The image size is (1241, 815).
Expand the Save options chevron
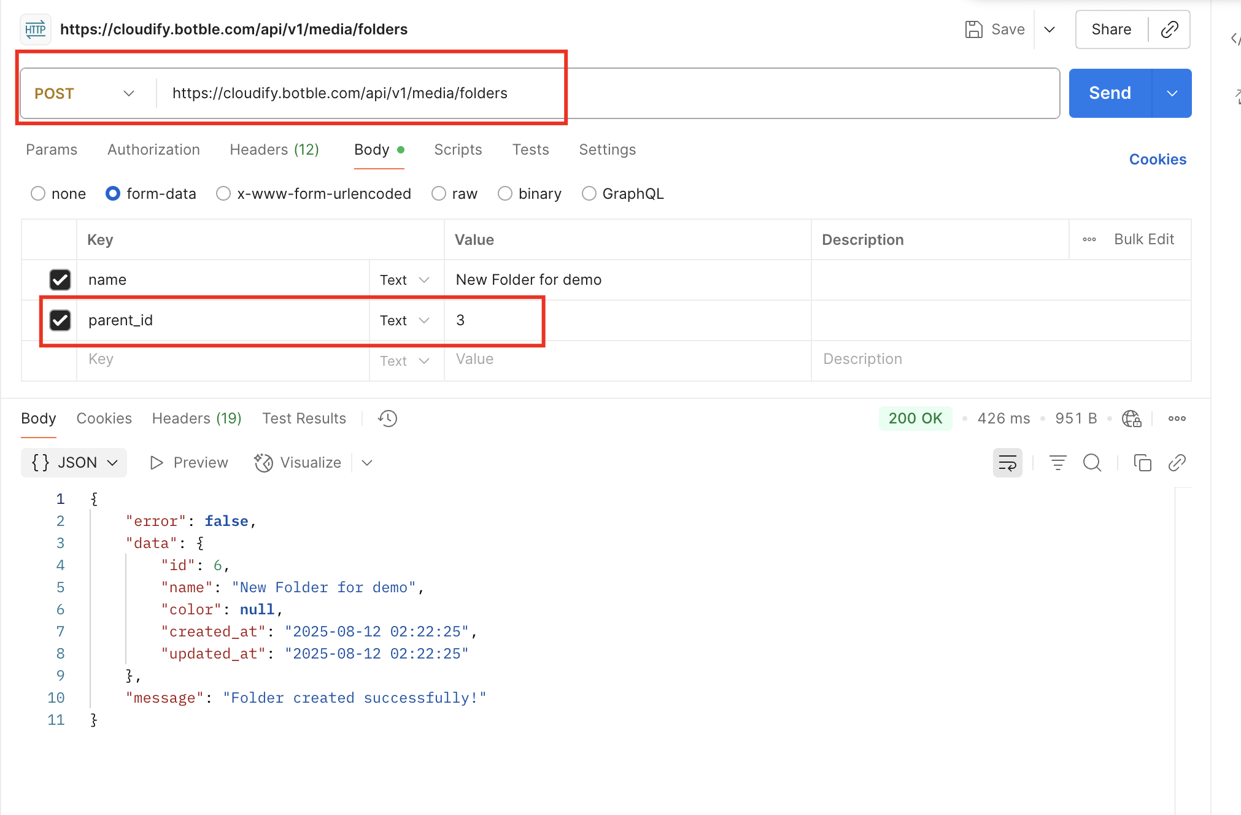click(1050, 29)
